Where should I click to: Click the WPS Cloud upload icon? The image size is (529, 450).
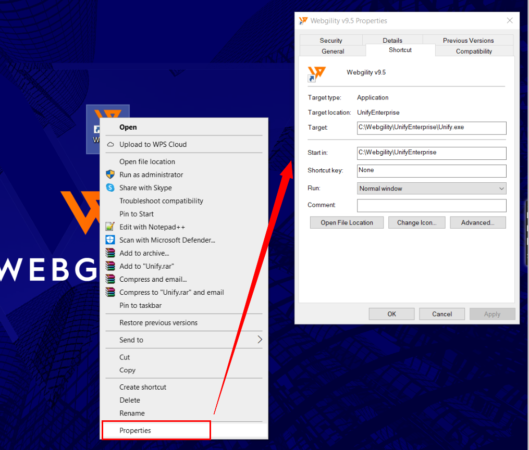[x=110, y=145]
